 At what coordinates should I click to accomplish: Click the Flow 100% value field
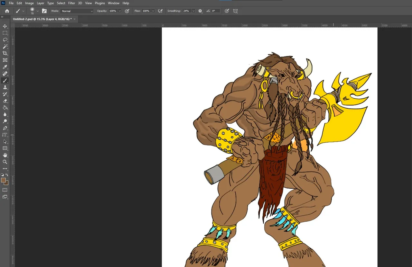tap(146, 11)
